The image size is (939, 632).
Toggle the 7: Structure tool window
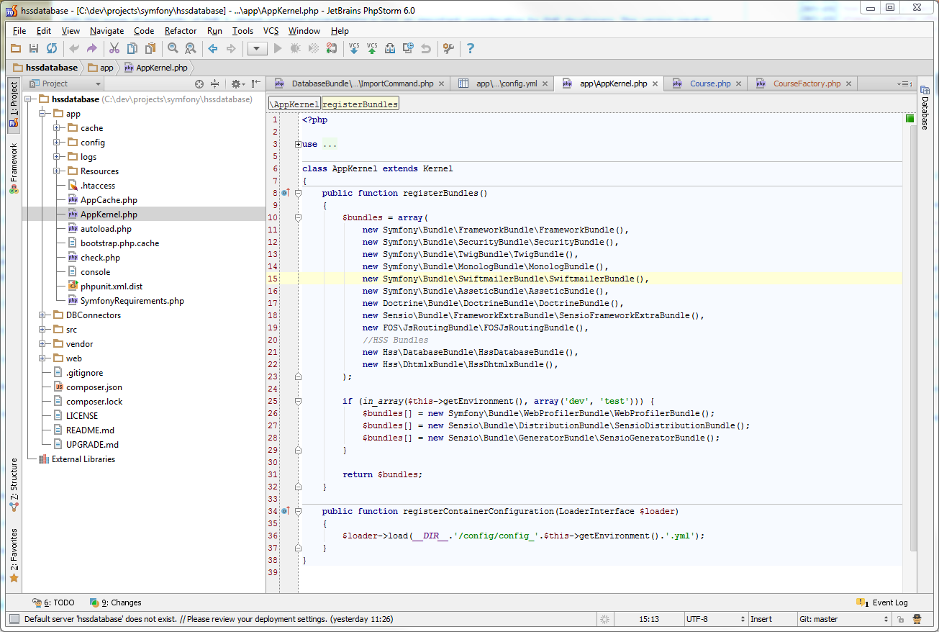tap(14, 484)
